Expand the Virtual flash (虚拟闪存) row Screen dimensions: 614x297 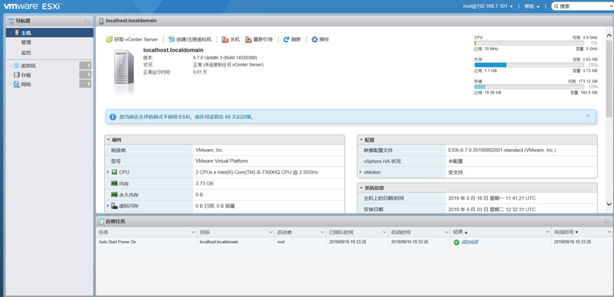click(x=108, y=206)
